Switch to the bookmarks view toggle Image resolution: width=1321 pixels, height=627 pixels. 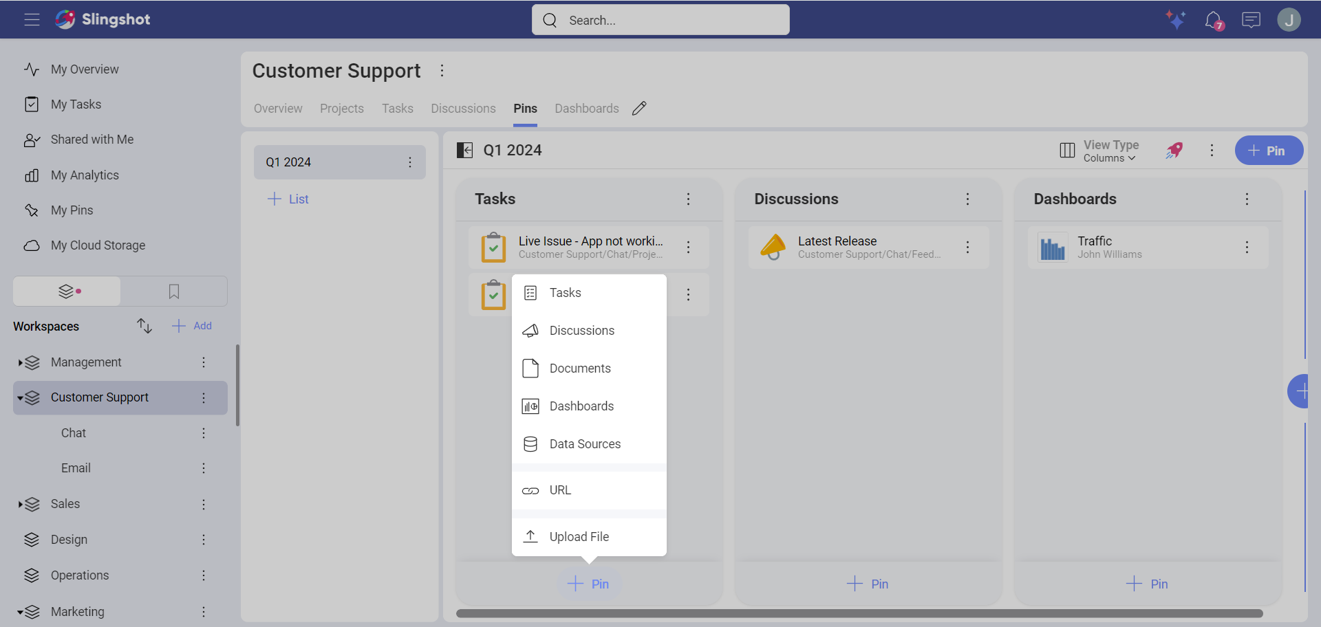coord(174,291)
